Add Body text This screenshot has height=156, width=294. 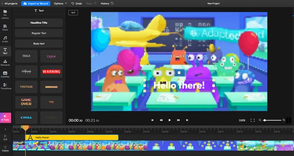coord(39,44)
